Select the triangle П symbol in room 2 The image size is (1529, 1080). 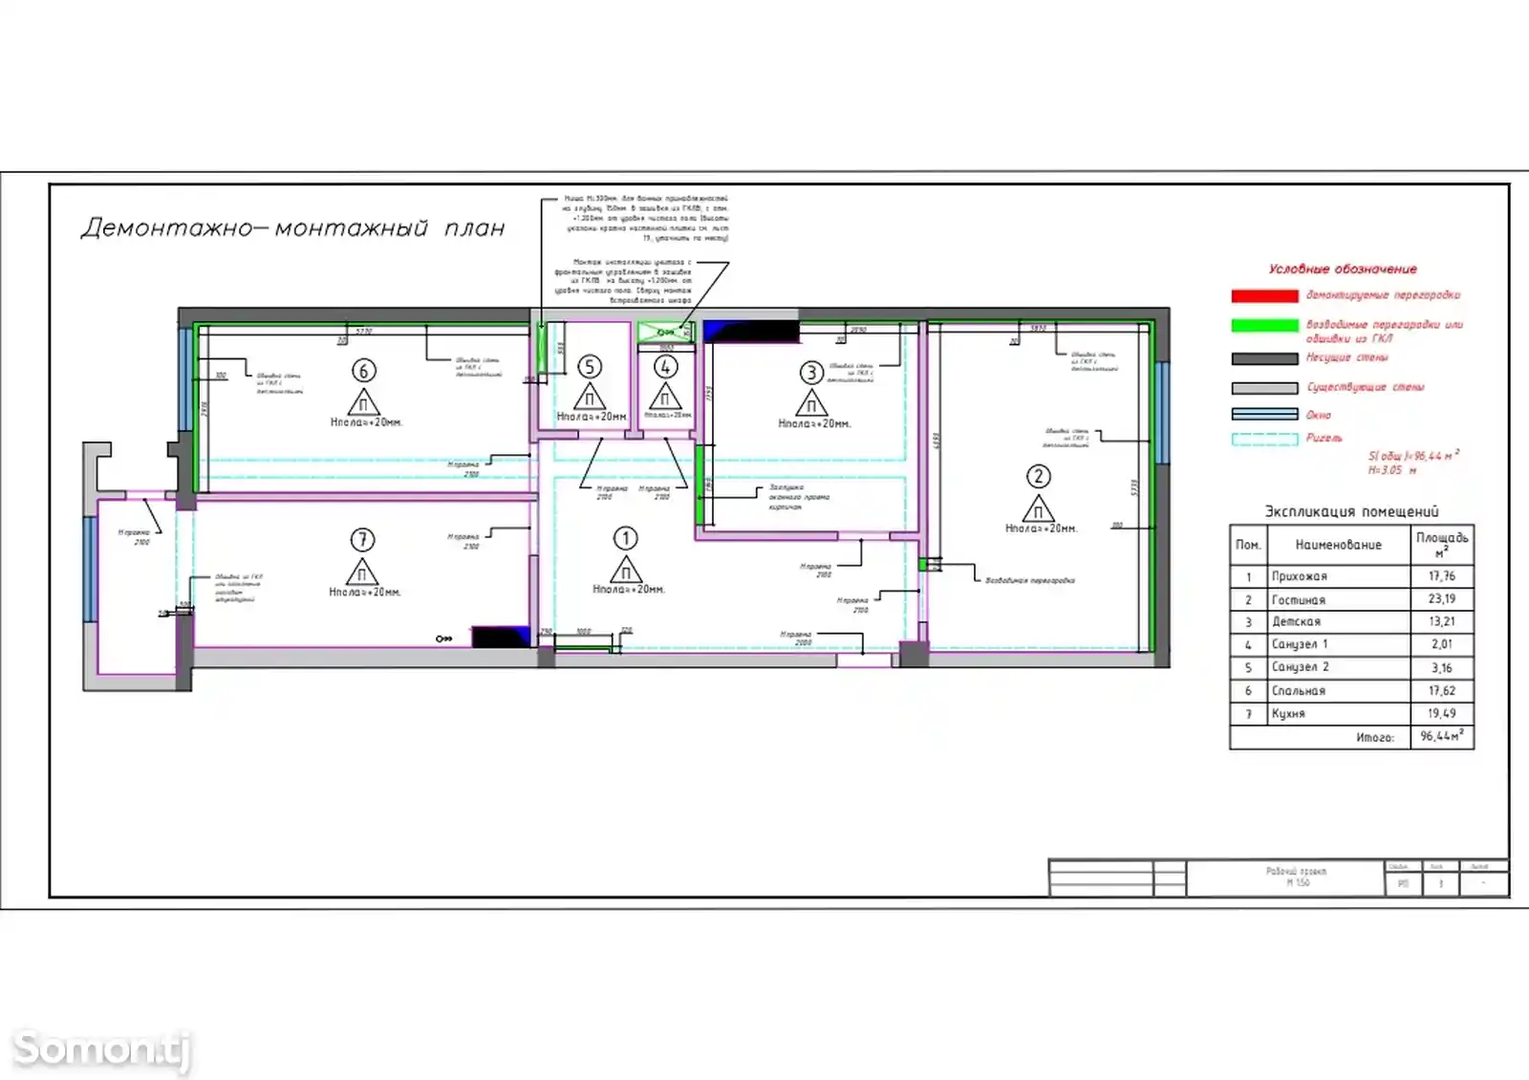point(1039,508)
